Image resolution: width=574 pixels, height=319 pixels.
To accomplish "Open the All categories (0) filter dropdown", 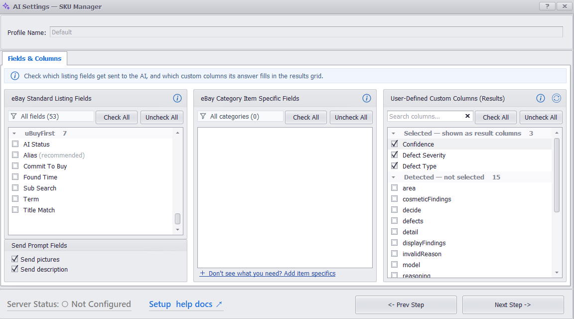I will pos(241,117).
